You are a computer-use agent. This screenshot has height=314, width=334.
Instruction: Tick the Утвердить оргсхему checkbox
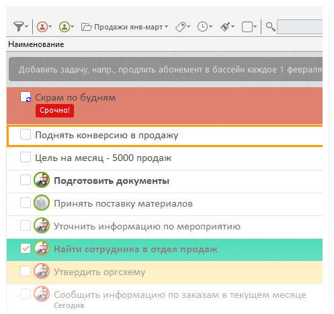tap(26, 271)
